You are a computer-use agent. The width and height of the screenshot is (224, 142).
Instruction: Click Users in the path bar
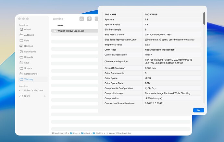[x=74, y=133]
